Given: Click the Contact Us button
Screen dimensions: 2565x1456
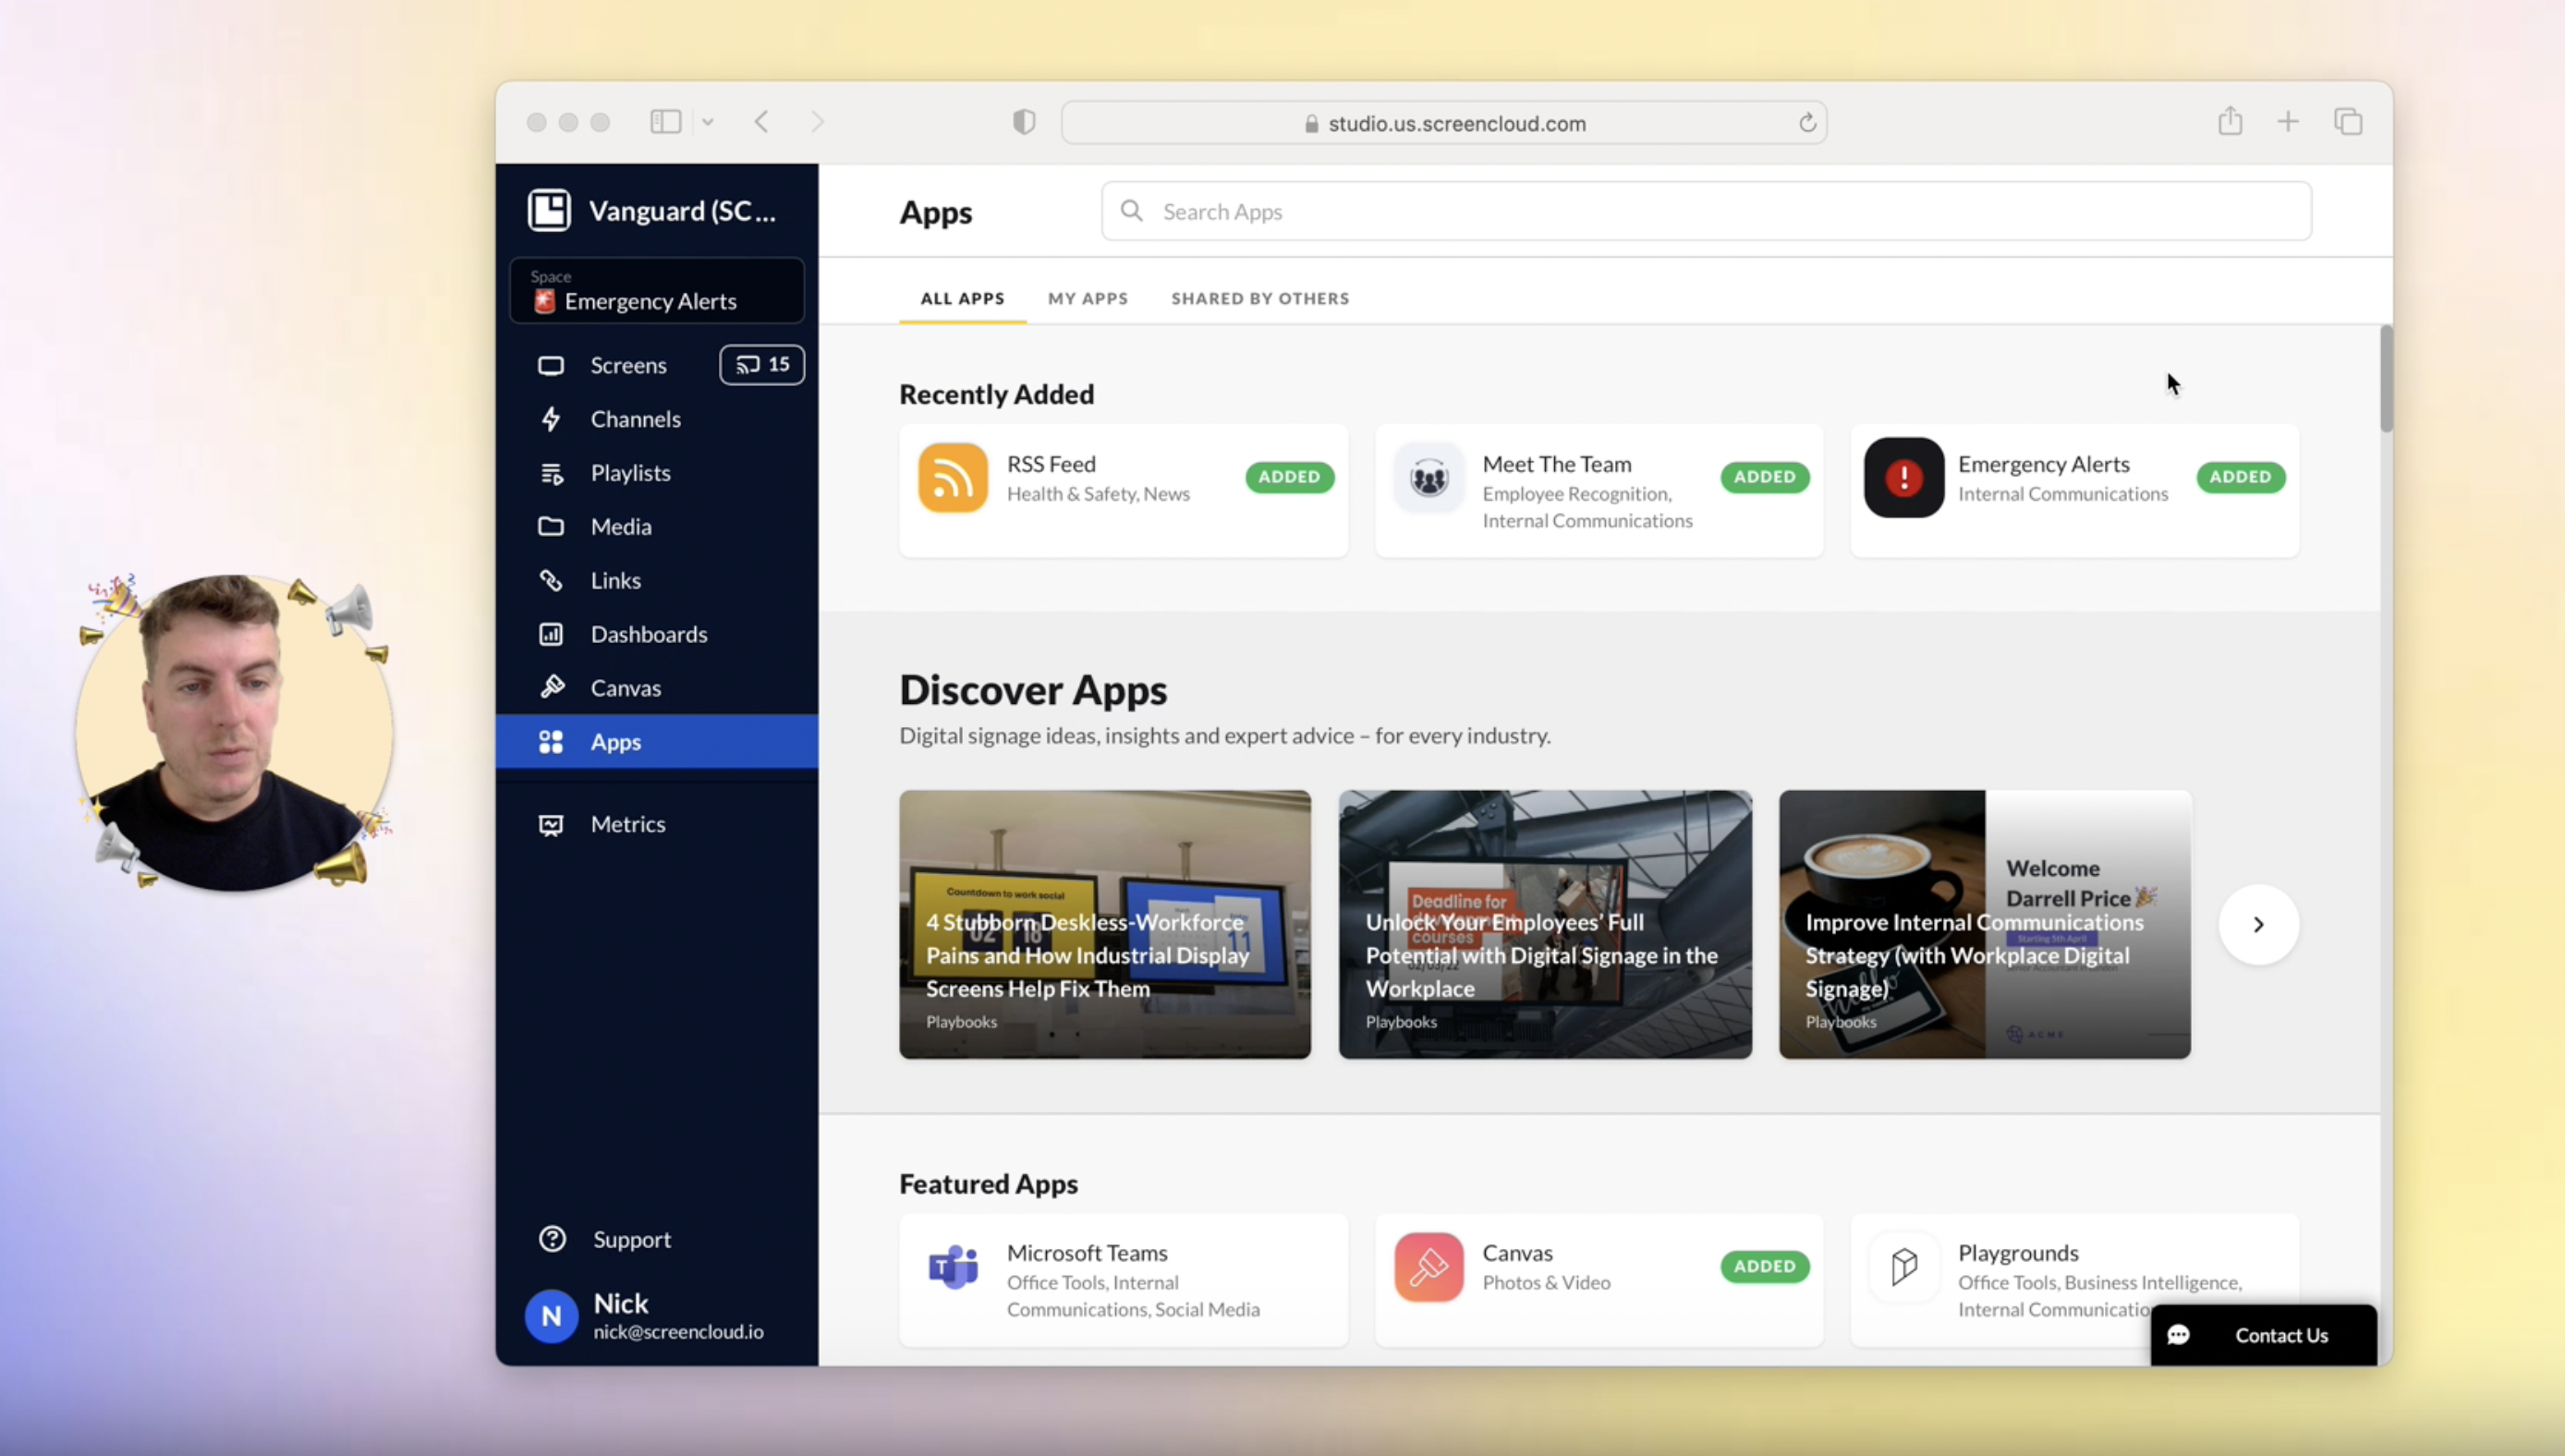Looking at the screenshot, I should [x=2263, y=1335].
